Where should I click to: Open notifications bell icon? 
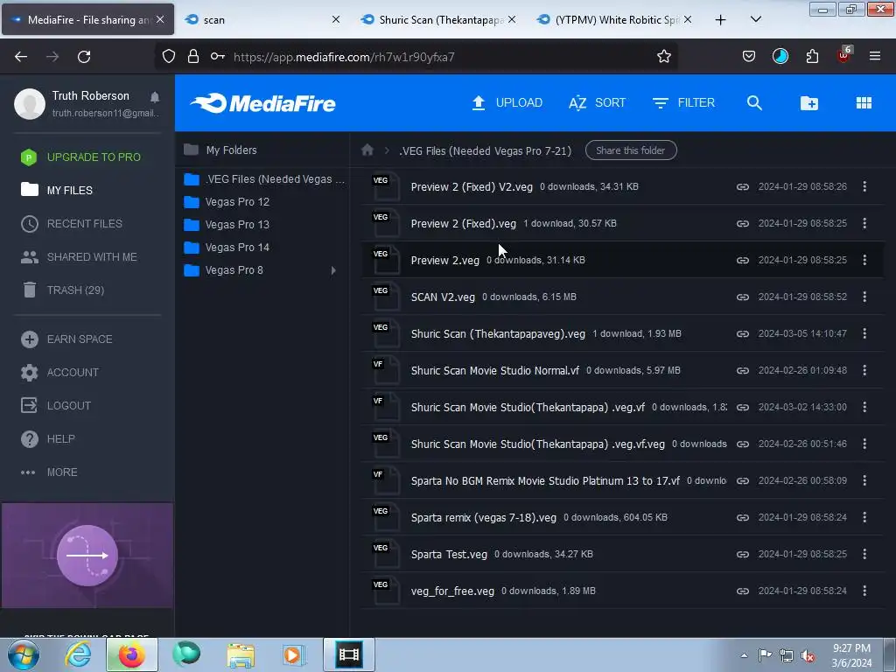tap(155, 97)
